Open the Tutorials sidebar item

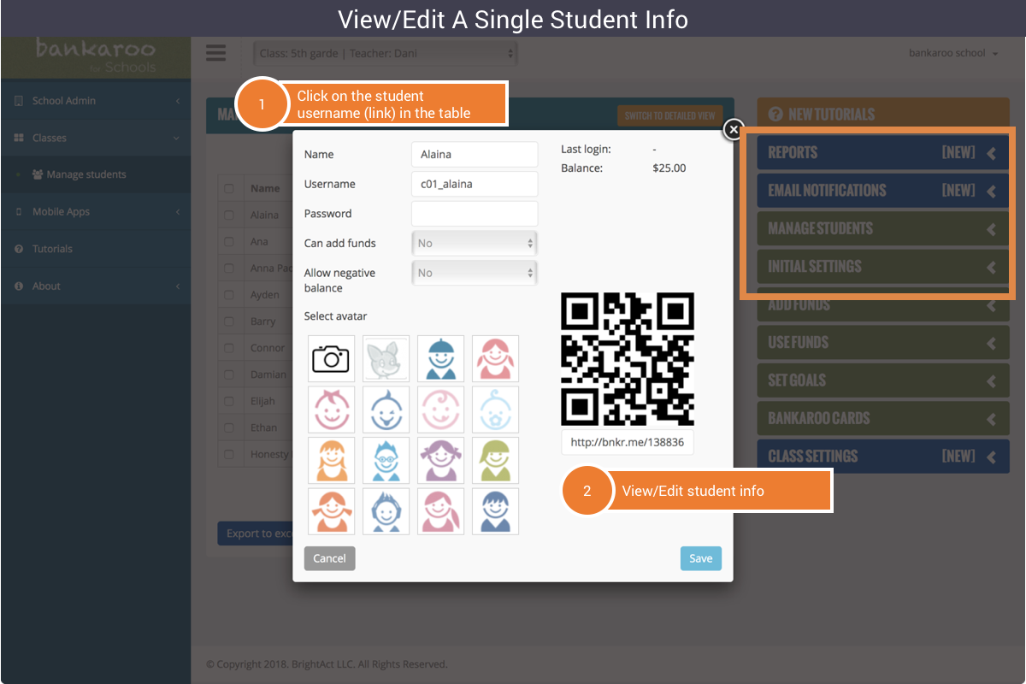click(52, 249)
